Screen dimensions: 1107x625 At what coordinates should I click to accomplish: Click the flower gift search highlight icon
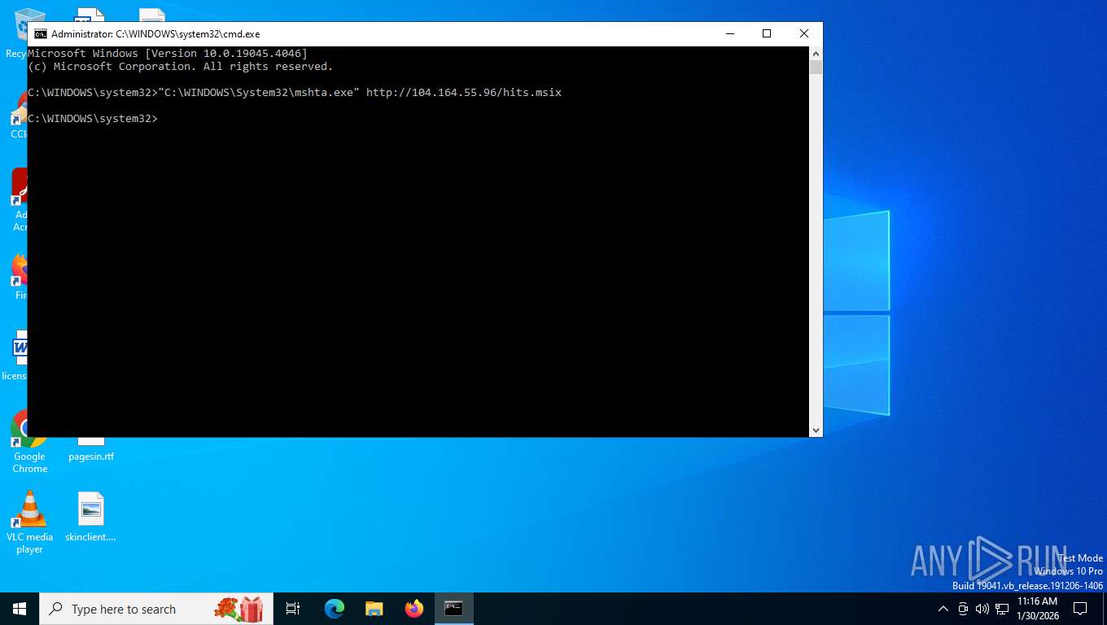click(x=238, y=609)
